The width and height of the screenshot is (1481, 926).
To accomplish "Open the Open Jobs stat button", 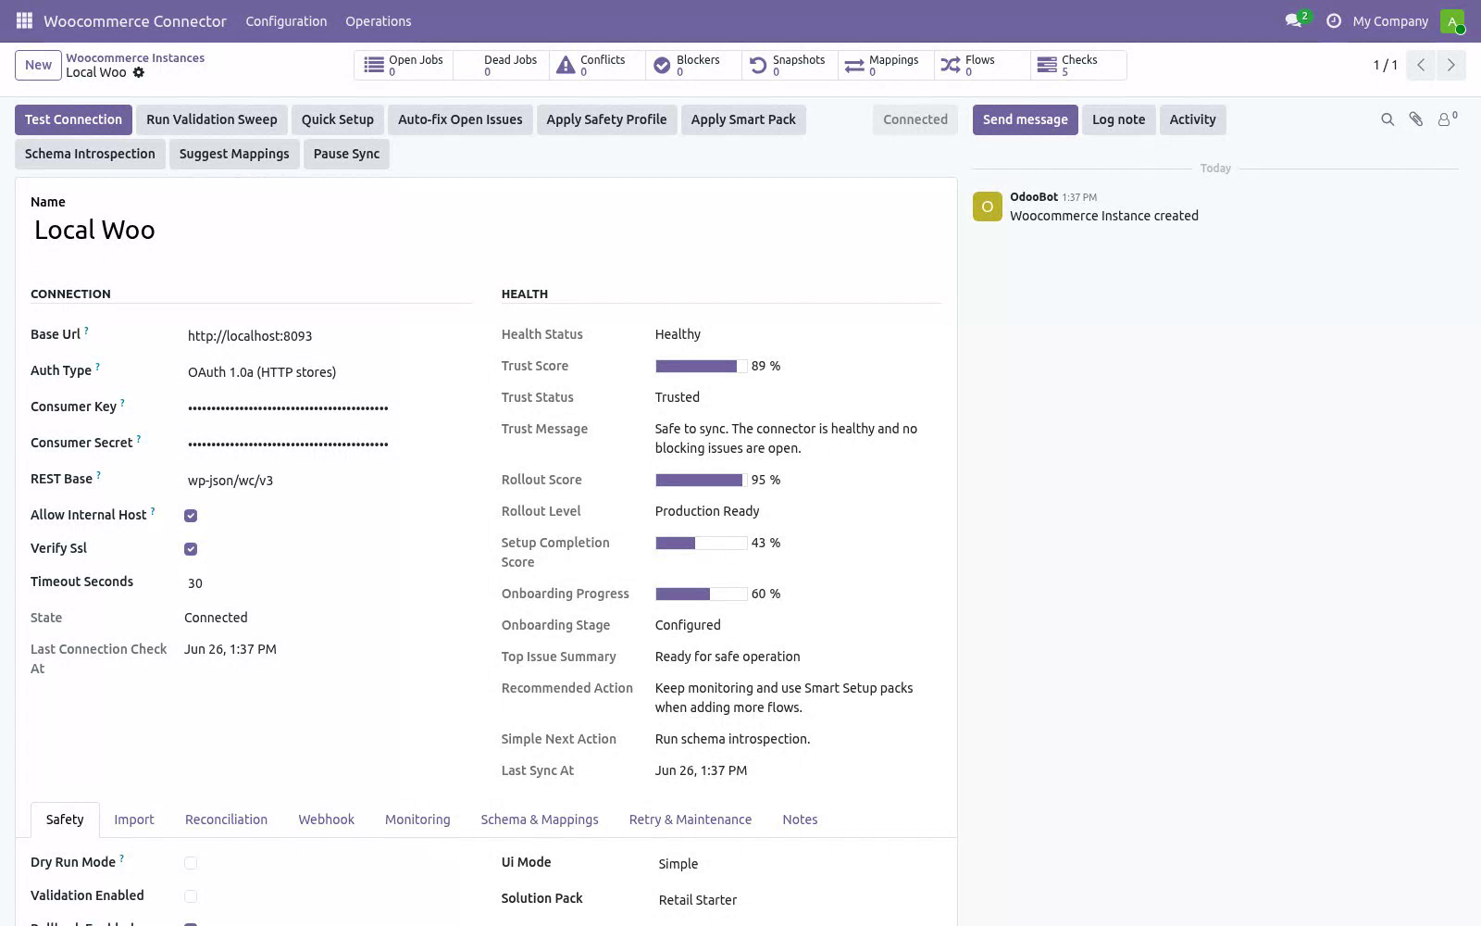I will (x=404, y=65).
